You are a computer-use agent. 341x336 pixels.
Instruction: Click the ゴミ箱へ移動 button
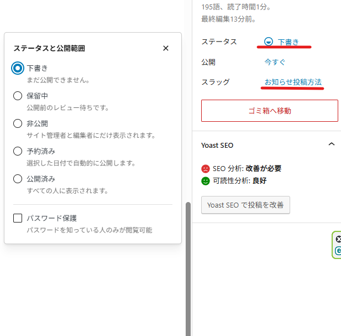(x=269, y=111)
